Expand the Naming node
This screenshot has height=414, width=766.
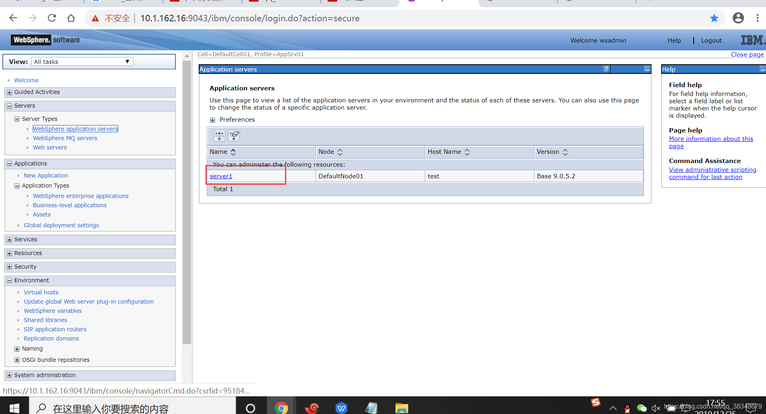click(17, 349)
